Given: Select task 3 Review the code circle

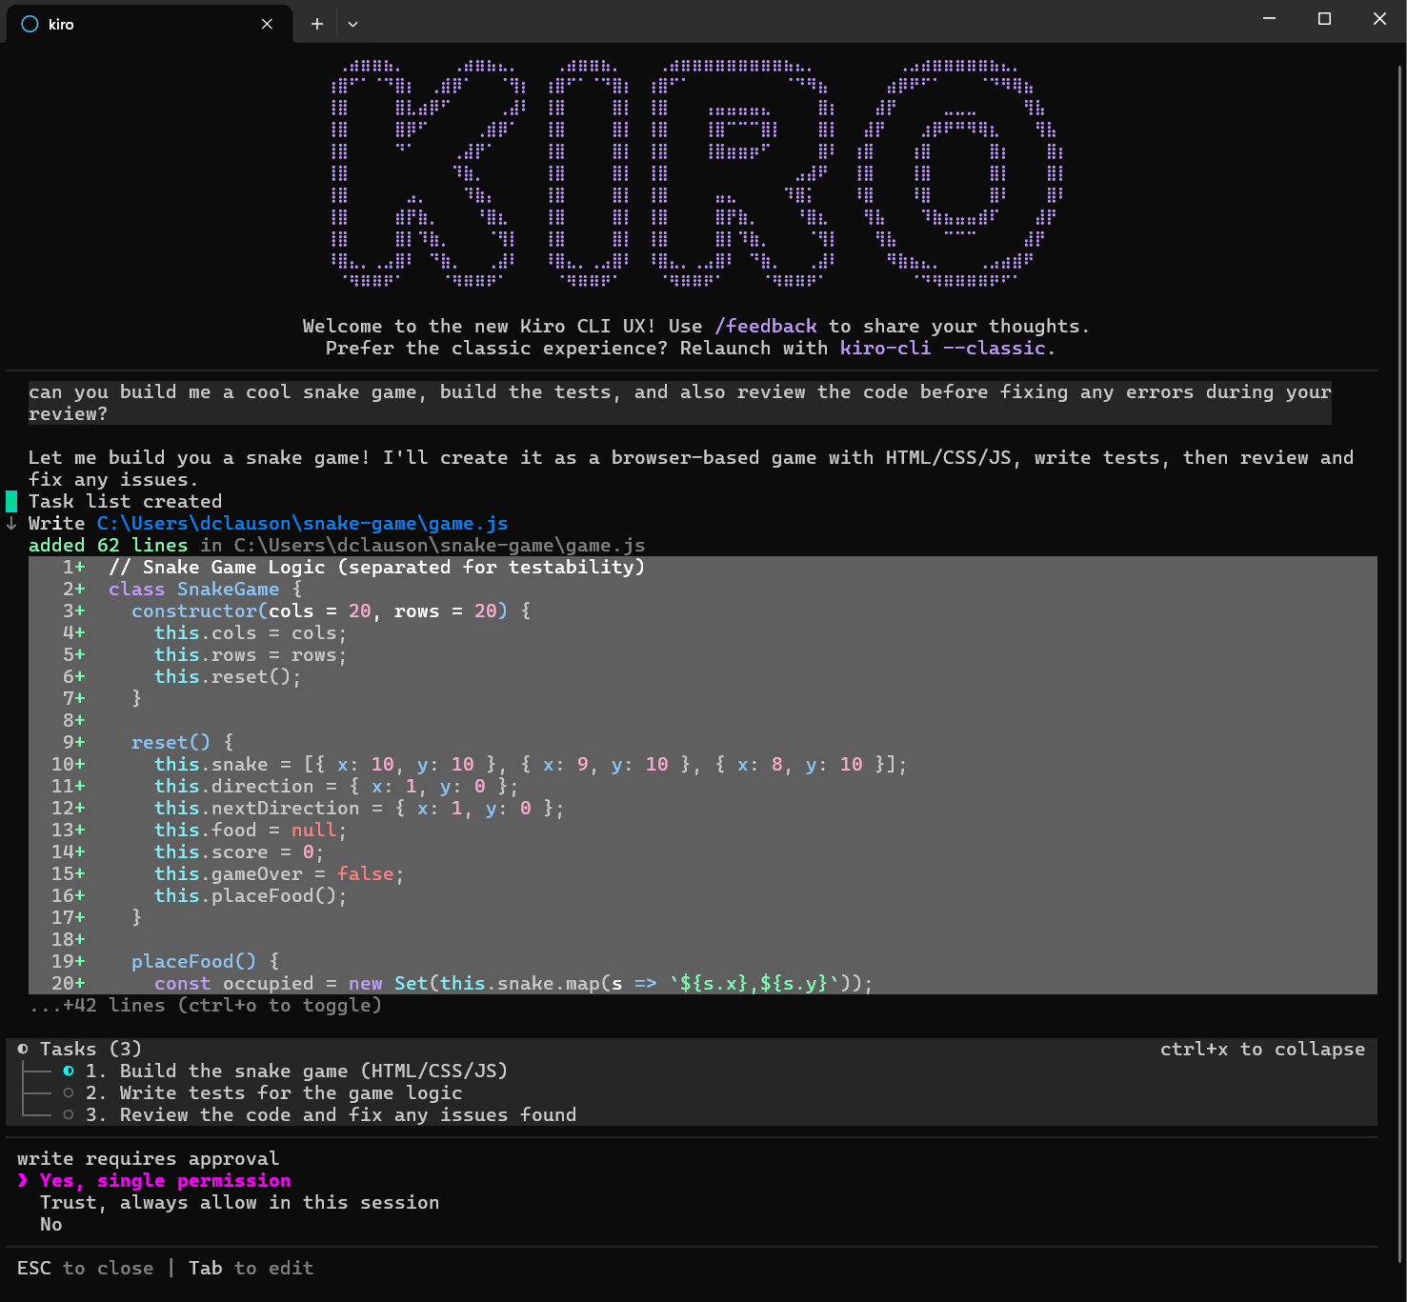Looking at the screenshot, I should coord(69,1114).
